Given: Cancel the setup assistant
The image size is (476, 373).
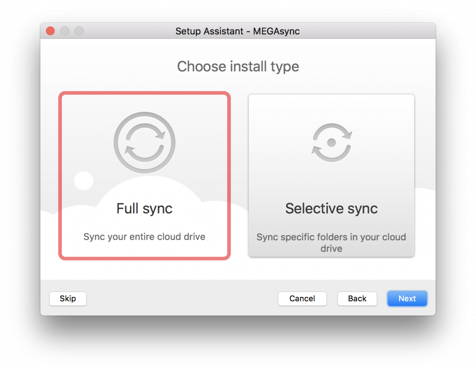Looking at the screenshot, I should click(x=302, y=299).
